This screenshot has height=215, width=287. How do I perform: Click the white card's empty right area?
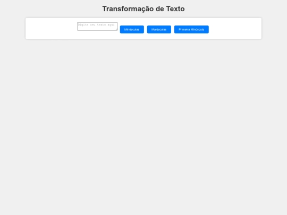(x=235, y=29)
